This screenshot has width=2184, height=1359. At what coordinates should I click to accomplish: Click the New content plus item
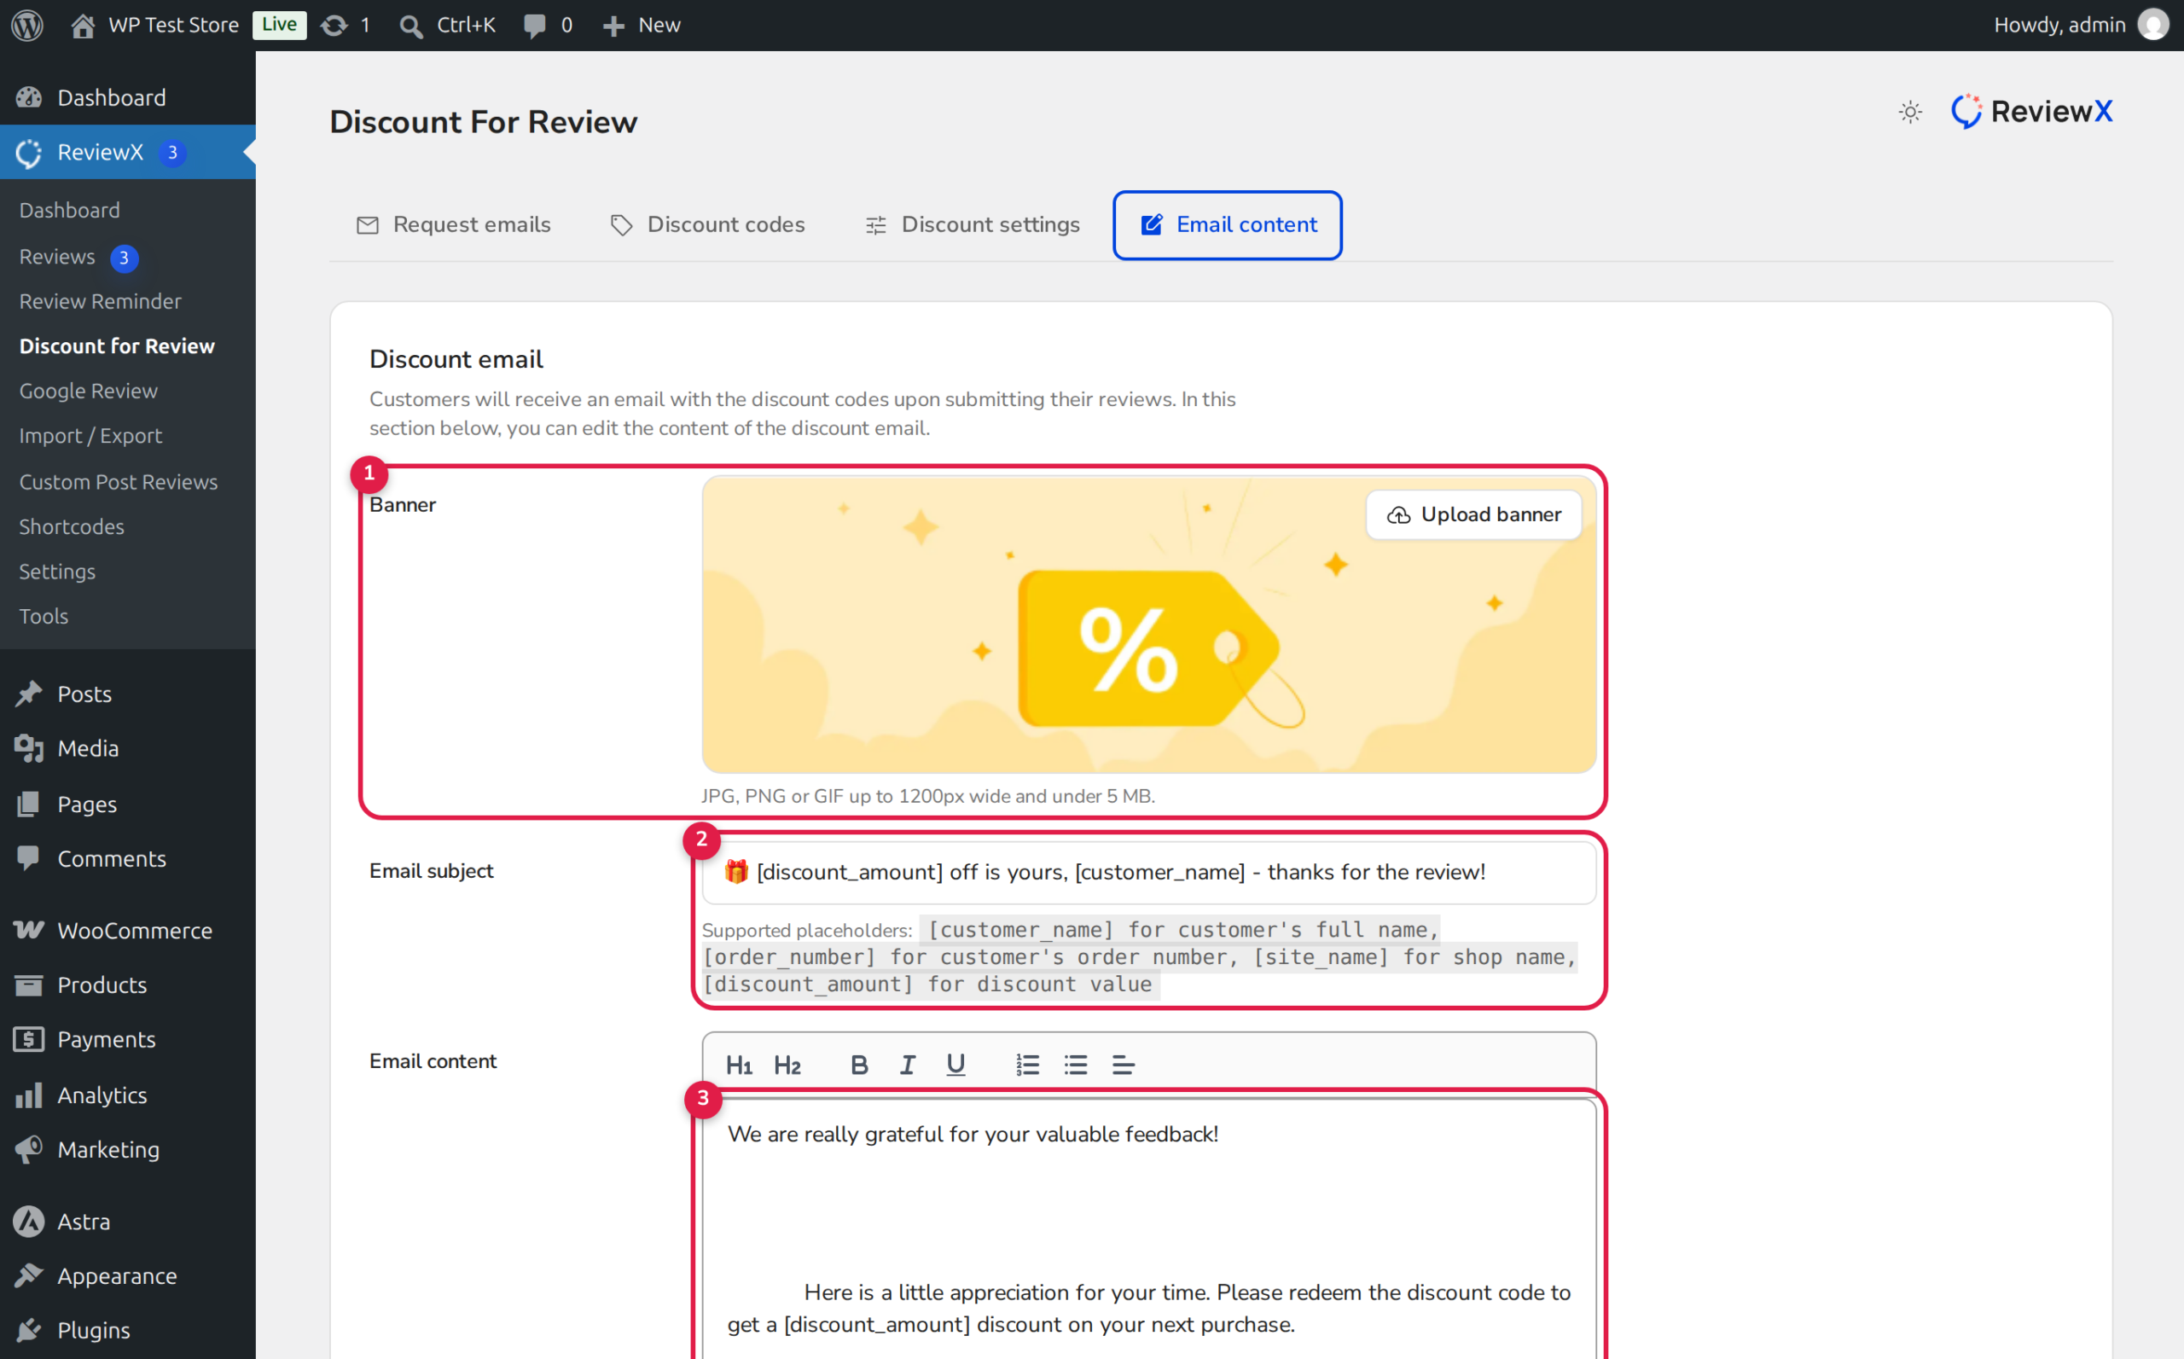641,24
